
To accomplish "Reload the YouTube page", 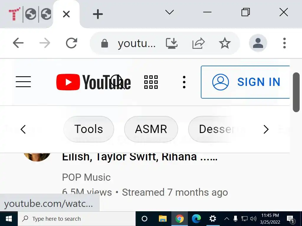I will (x=71, y=43).
